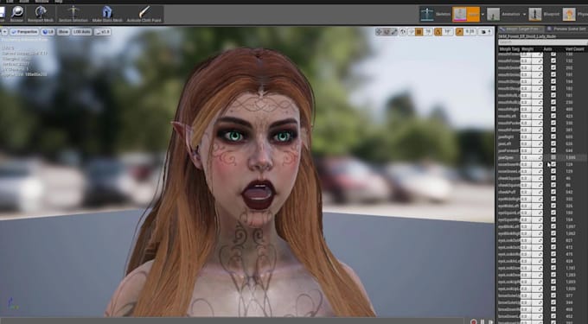This screenshot has width=588, height=324.
Task: Toggle grid snapping in viewport toolbar
Action: click(419, 32)
